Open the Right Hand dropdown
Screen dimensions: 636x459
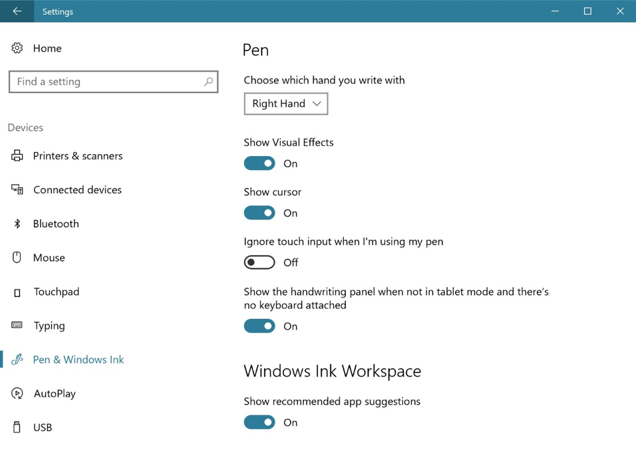tap(286, 104)
